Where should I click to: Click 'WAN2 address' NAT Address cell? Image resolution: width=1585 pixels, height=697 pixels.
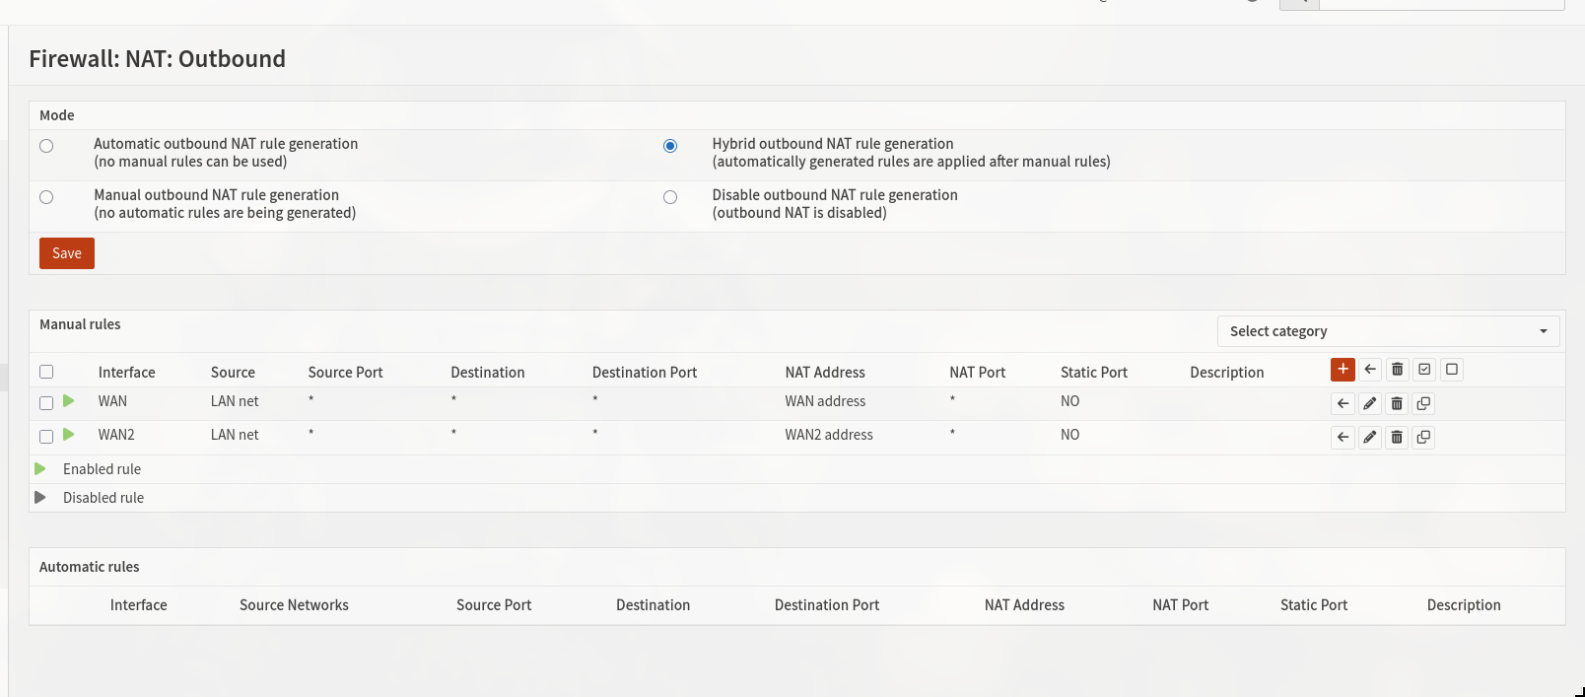(829, 435)
